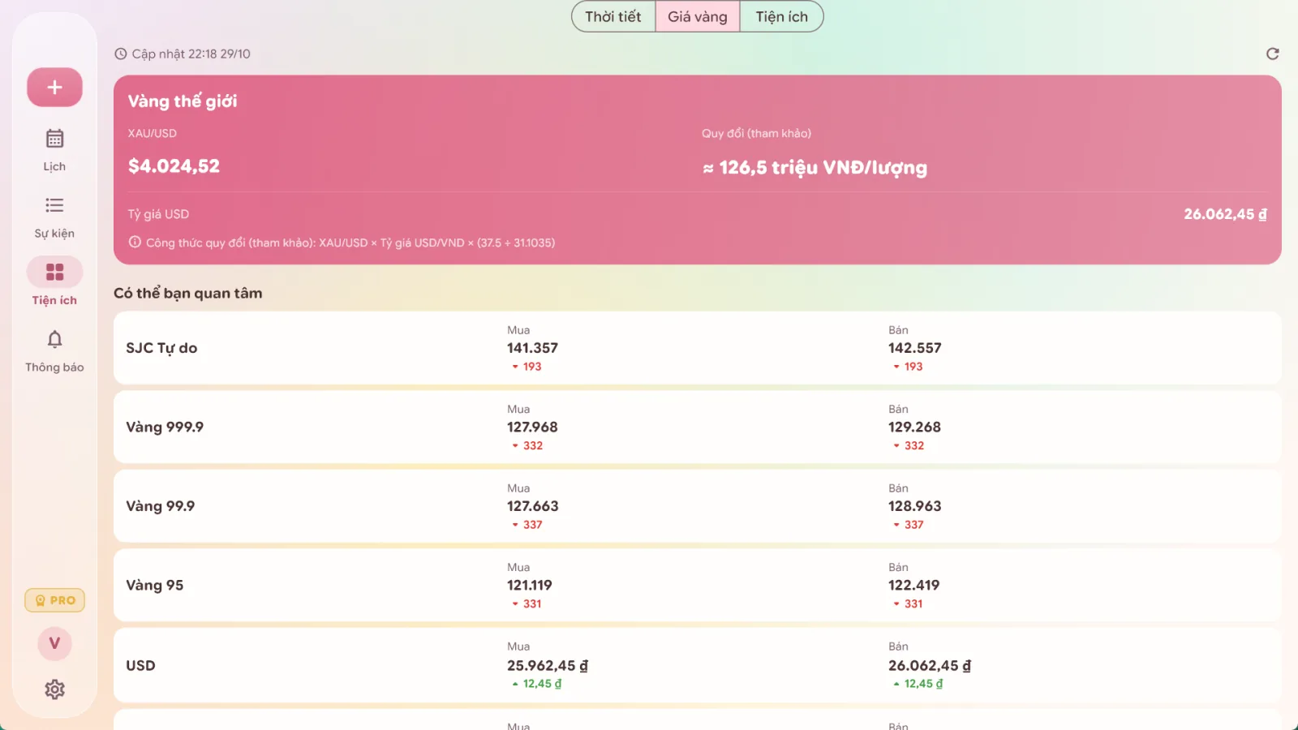Refresh gold prices with reload icon

(x=1273, y=54)
